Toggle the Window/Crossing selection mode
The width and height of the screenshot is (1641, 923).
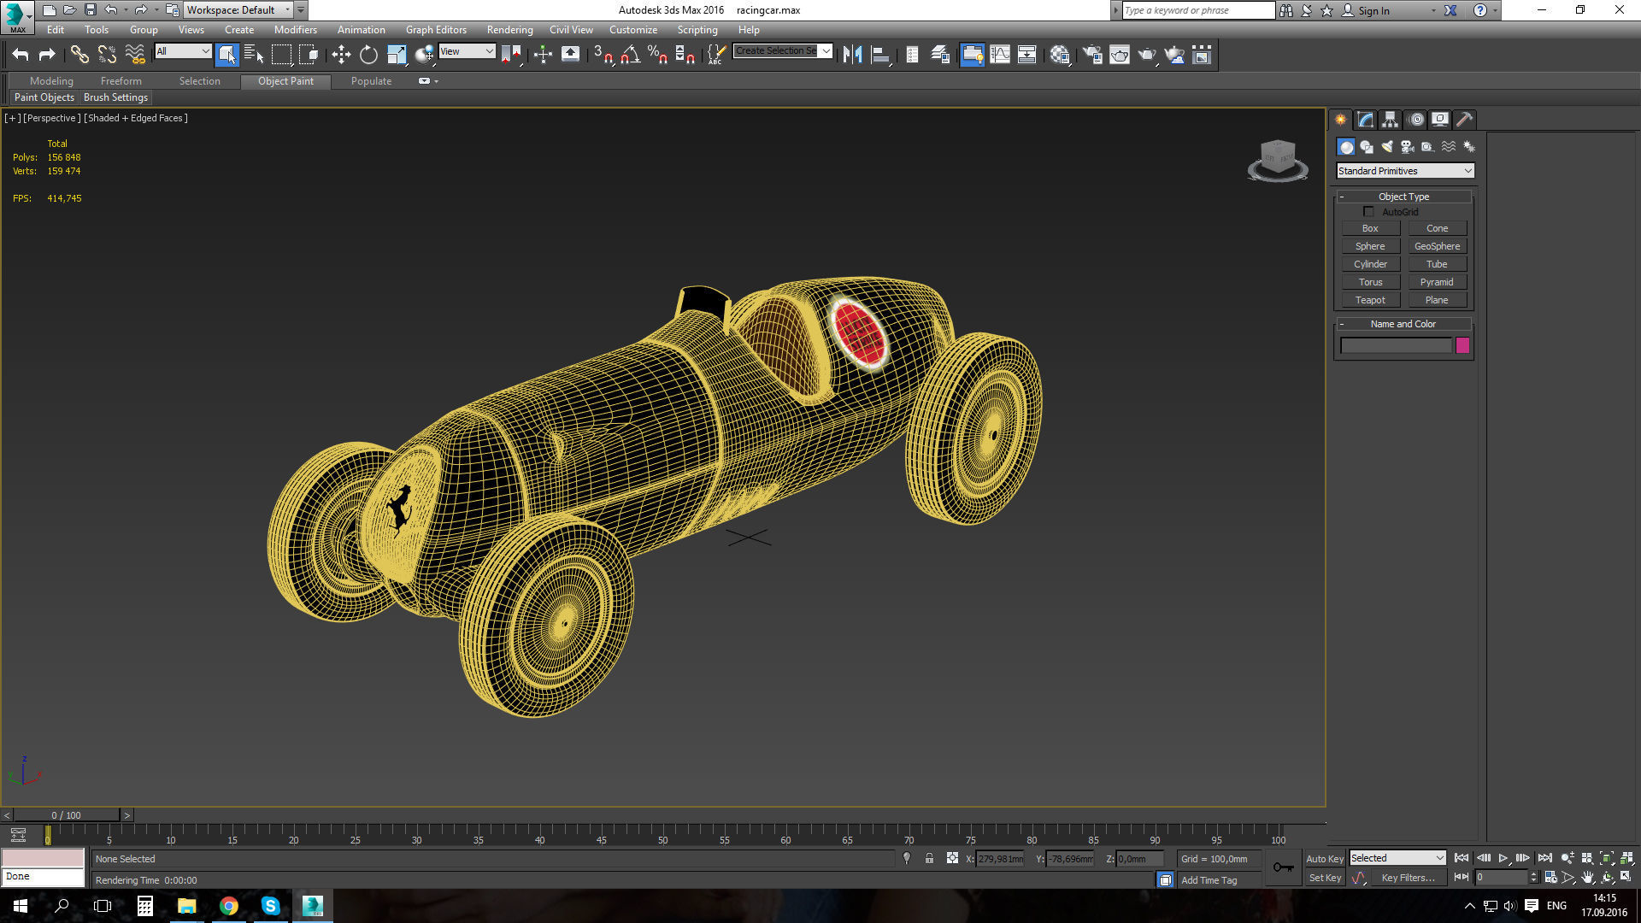(x=309, y=55)
